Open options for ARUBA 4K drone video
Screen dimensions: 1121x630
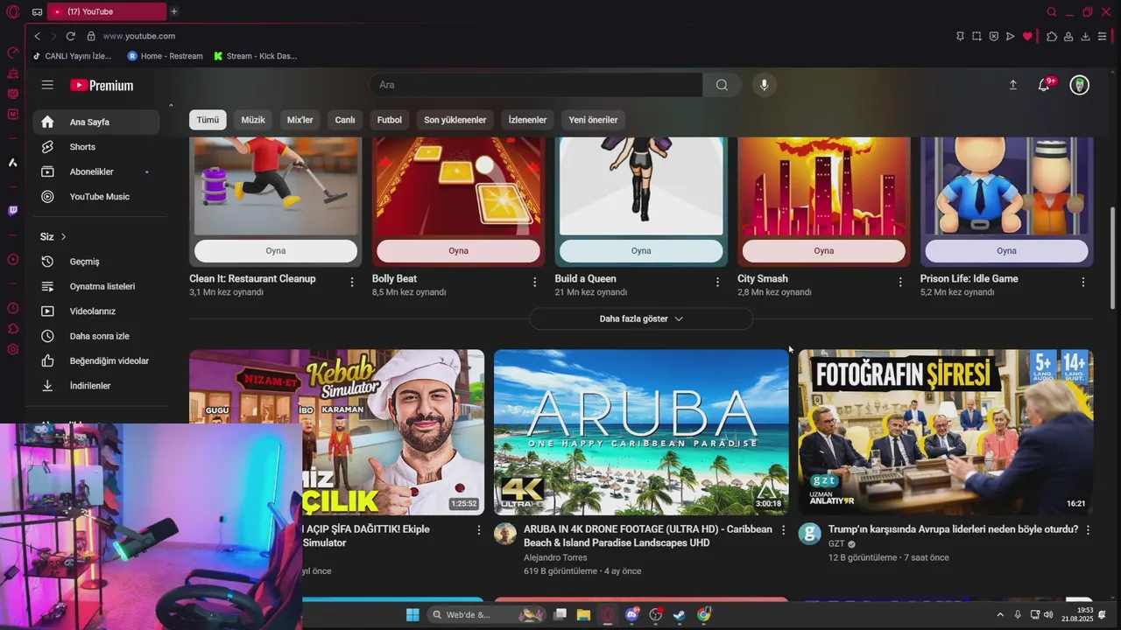coord(783,530)
